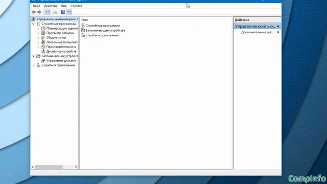The height and width of the screenshot is (184, 327).
Task: Select Службы и приложения label in tree
Action: click(x=58, y=65)
